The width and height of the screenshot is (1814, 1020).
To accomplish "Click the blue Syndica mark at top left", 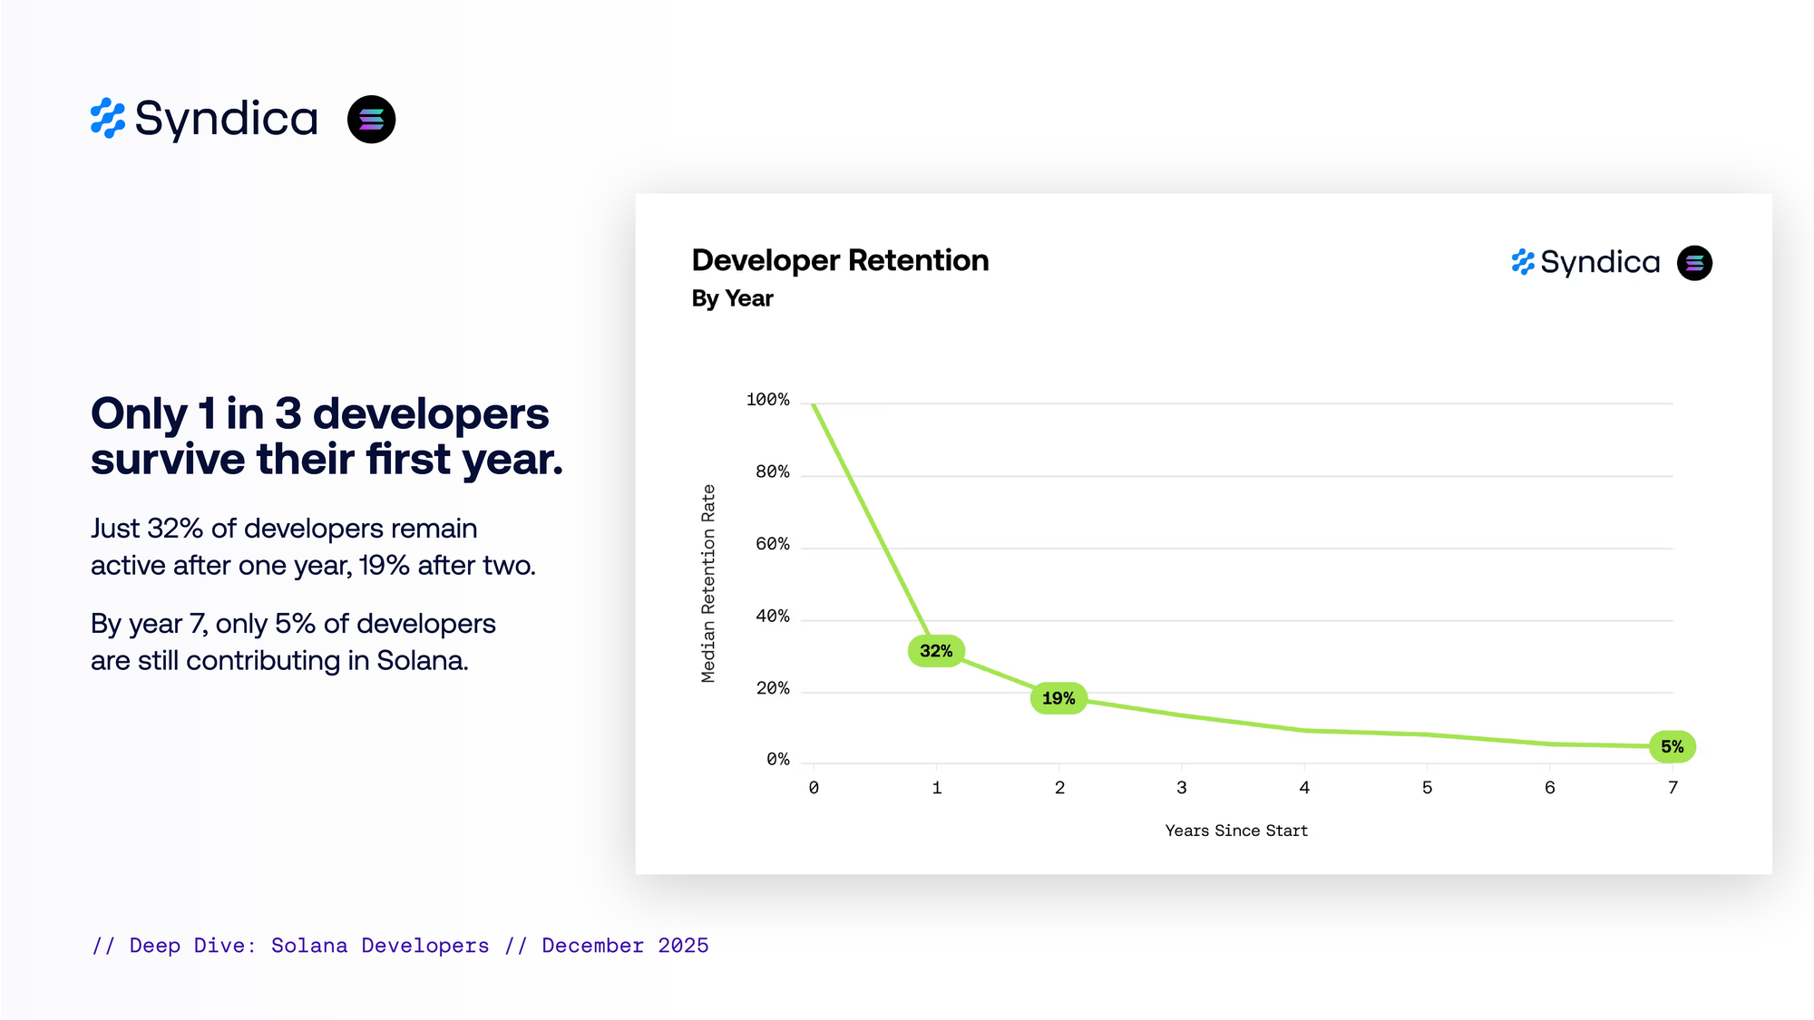I will (108, 119).
